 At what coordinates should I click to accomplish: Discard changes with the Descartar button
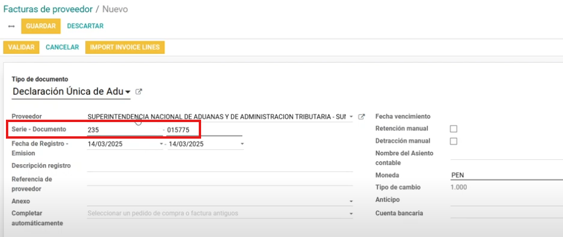coord(85,26)
